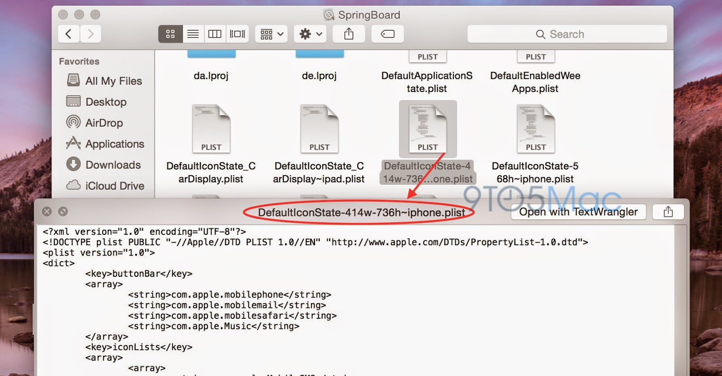Select the DefaultIconState_CarDisplay.plist file icon
Viewport: 722px width, 376px height.
pyautogui.click(x=211, y=129)
